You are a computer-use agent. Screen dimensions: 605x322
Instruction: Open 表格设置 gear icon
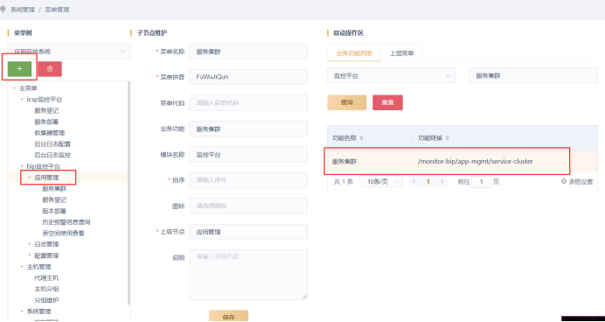[563, 181]
